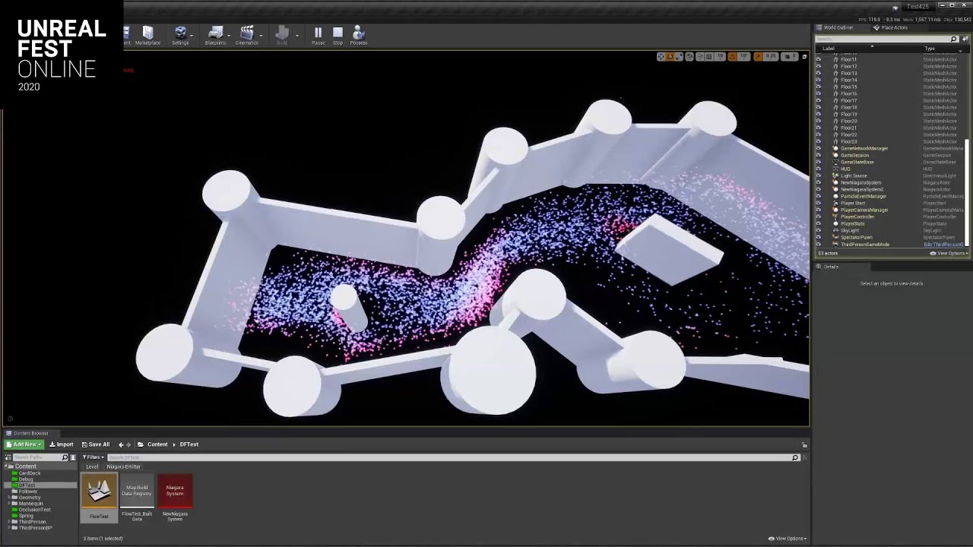The height and width of the screenshot is (547, 973).
Task: Go forward in Content Browser history
Action: click(128, 444)
